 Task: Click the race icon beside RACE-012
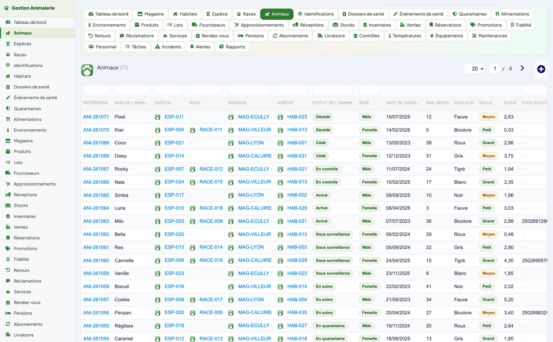(192, 169)
